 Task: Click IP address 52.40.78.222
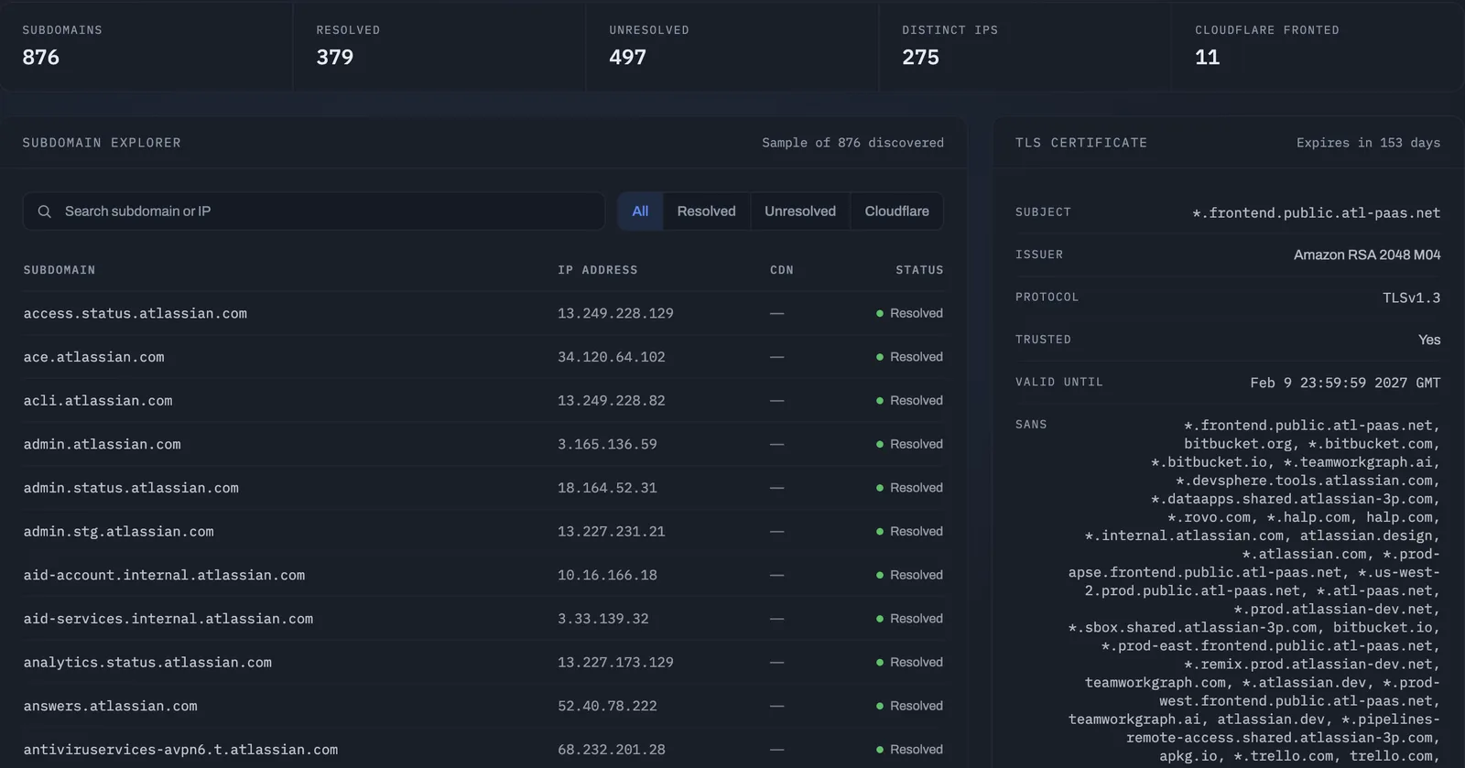[x=607, y=706]
